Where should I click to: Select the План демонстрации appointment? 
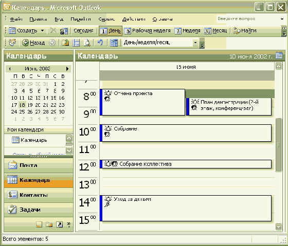point(229,107)
